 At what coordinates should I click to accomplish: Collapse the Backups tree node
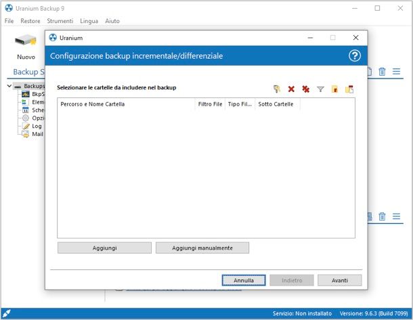coord(9,86)
